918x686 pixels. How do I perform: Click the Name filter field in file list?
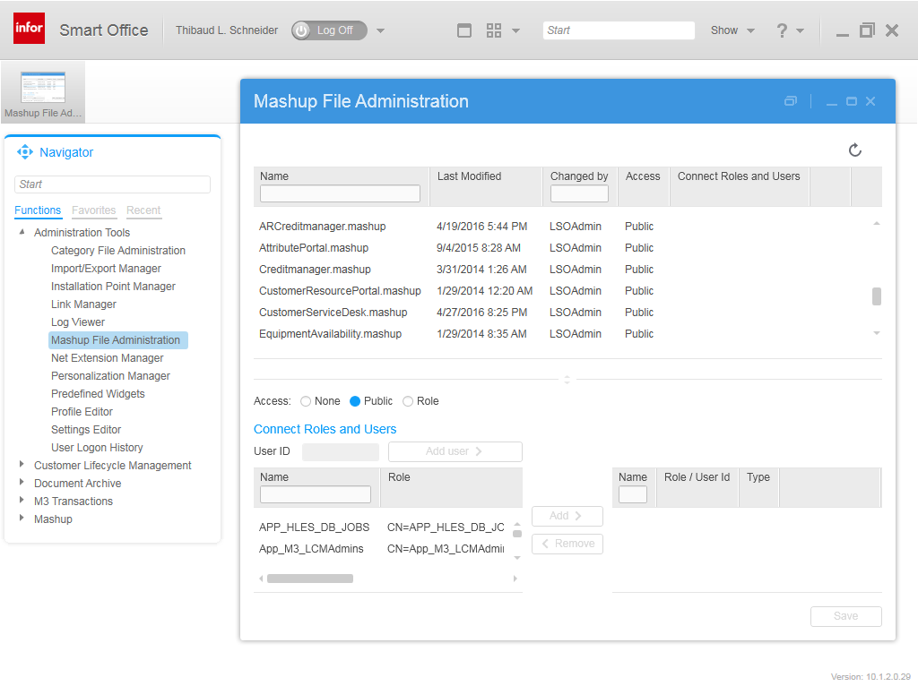click(x=340, y=193)
